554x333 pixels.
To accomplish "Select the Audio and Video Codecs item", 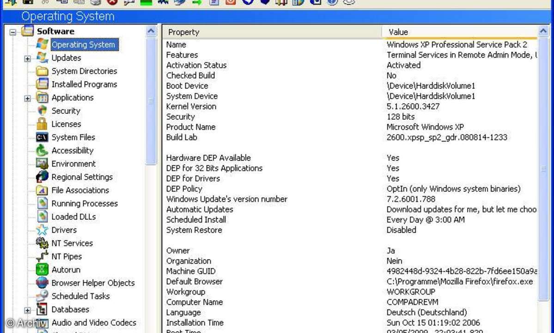I will coord(94,322).
